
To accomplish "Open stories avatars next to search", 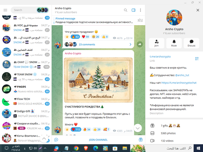I will (x=43, y=10).
